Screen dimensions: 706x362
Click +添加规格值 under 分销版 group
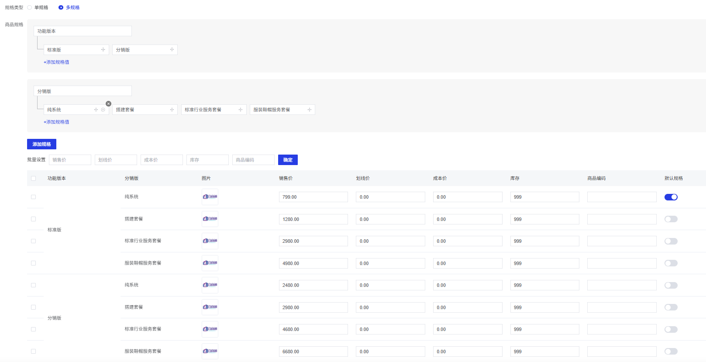[x=56, y=122]
